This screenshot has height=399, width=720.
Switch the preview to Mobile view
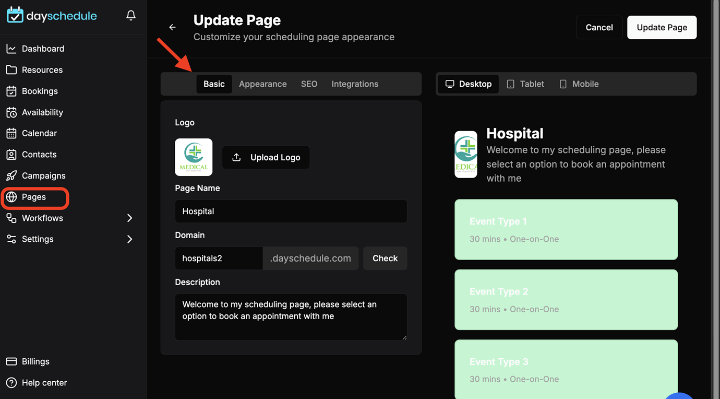point(579,84)
